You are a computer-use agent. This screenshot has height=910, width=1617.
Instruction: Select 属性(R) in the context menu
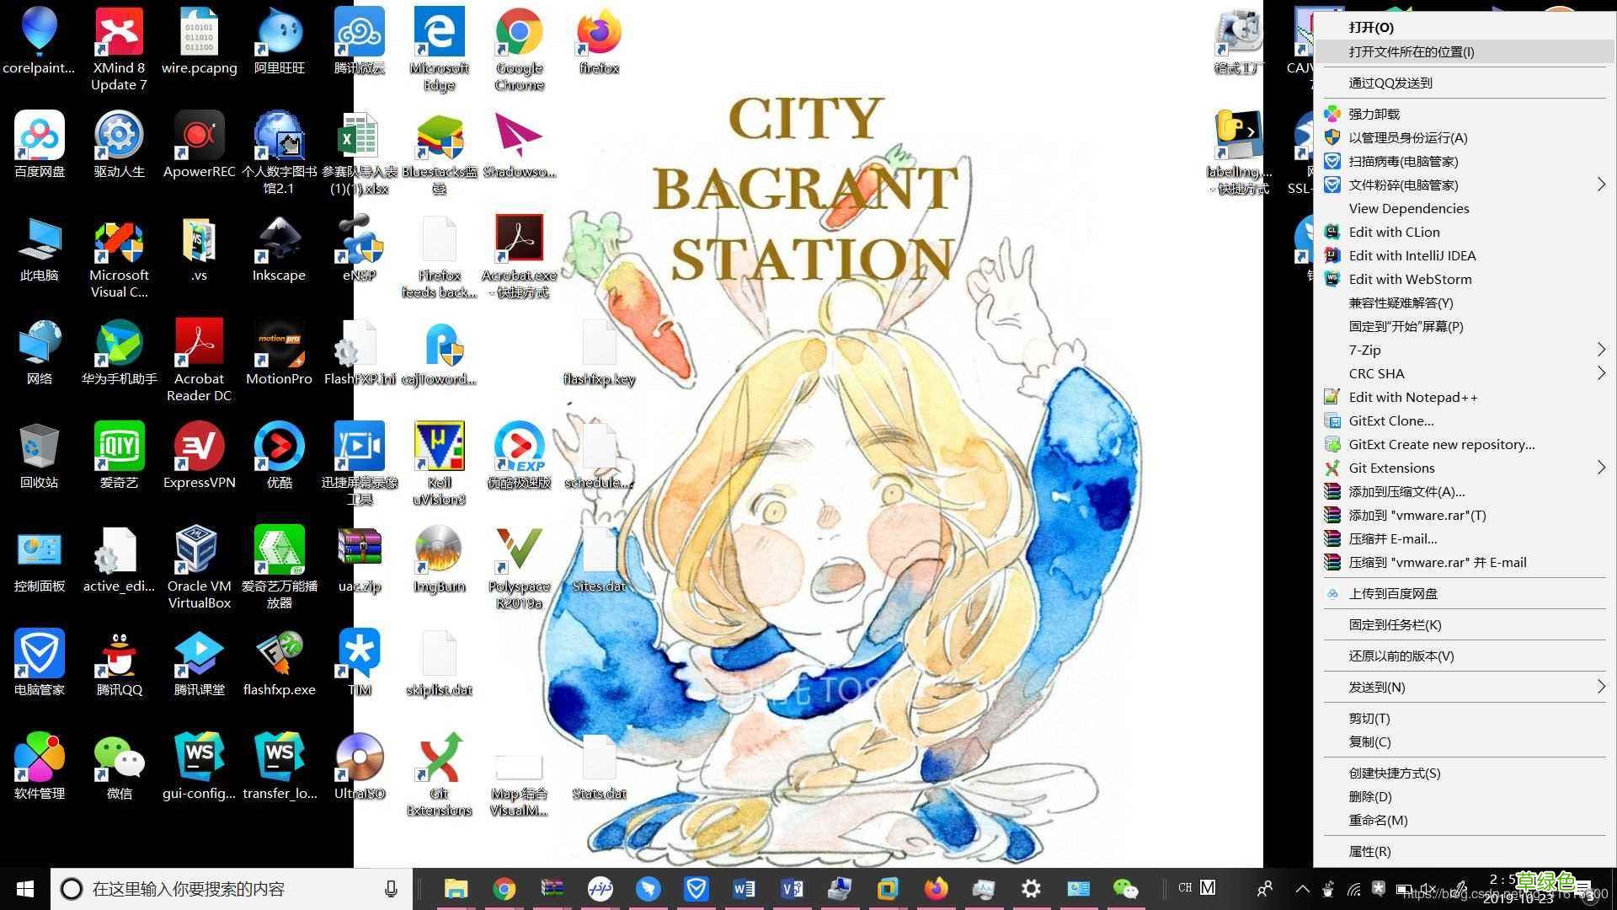[1464, 851]
